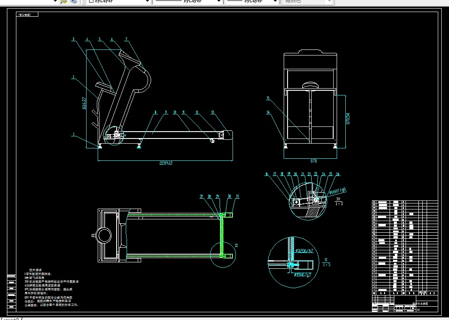Click the greyed-out plot style dropdown
This screenshot has height=320, width=449.
pos(307,1)
